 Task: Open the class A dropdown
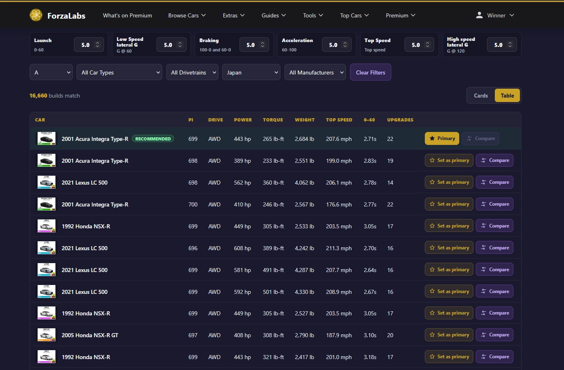(51, 72)
